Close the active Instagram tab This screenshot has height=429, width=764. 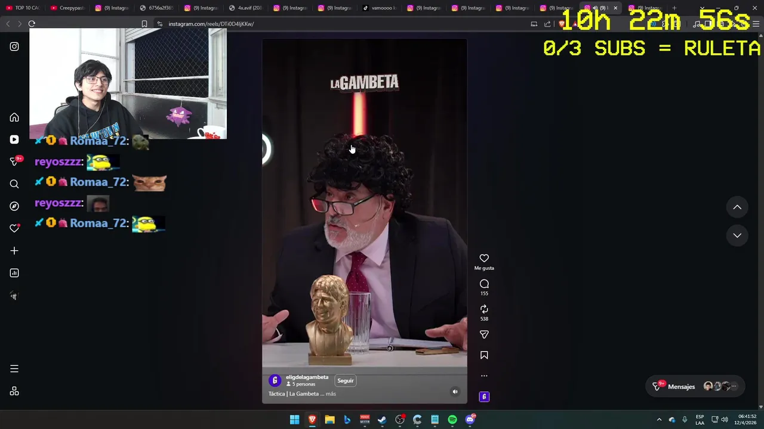point(615,8)
